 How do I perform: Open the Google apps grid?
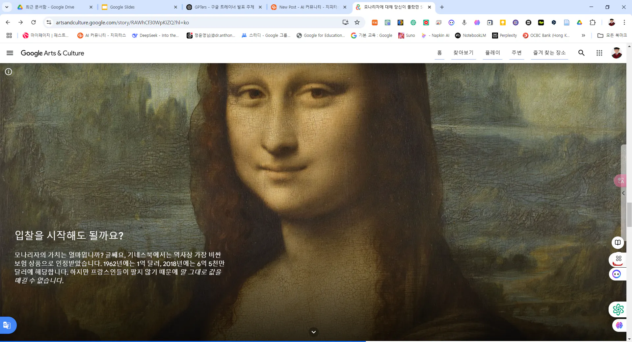click(599, 53)
